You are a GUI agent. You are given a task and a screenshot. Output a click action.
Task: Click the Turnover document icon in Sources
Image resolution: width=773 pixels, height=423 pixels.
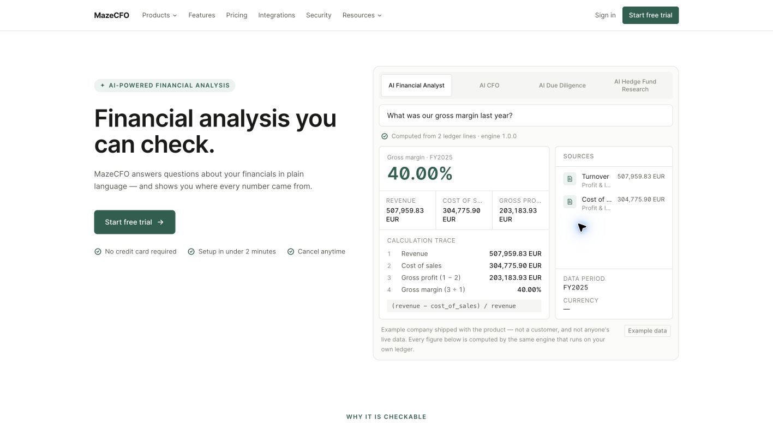570,179
